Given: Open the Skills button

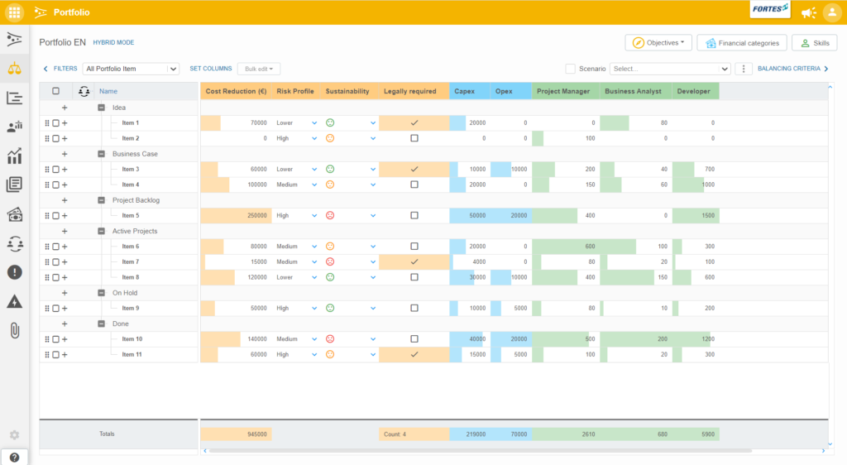Looking at the screenshot, I should click(815, 43).
